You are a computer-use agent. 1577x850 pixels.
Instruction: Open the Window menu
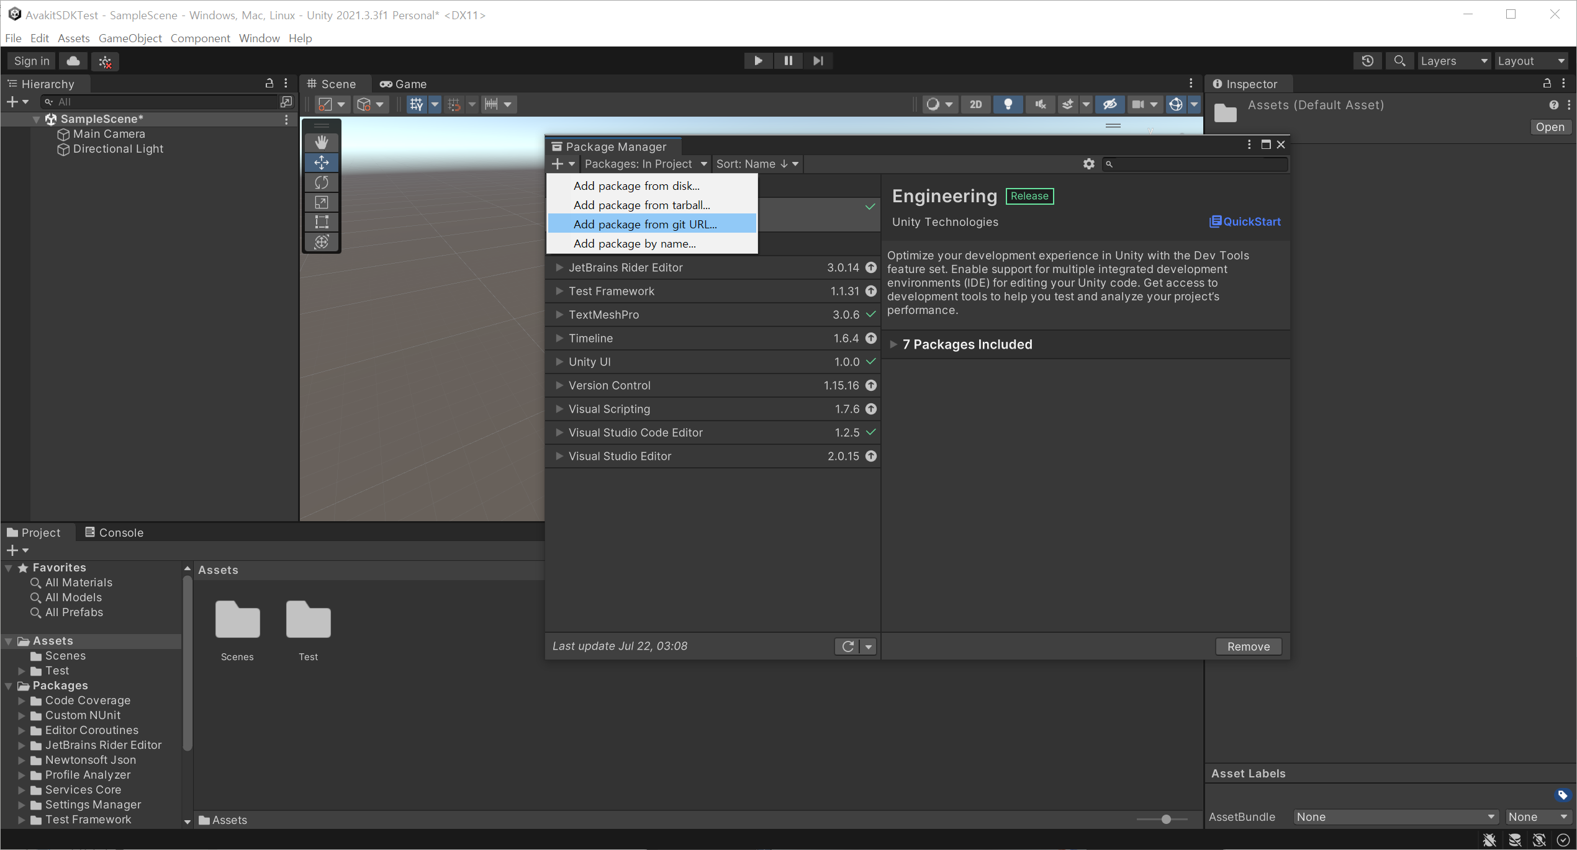[x=259, y=38]
